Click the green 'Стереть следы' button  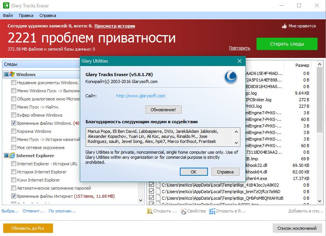[x=287, y=44]
